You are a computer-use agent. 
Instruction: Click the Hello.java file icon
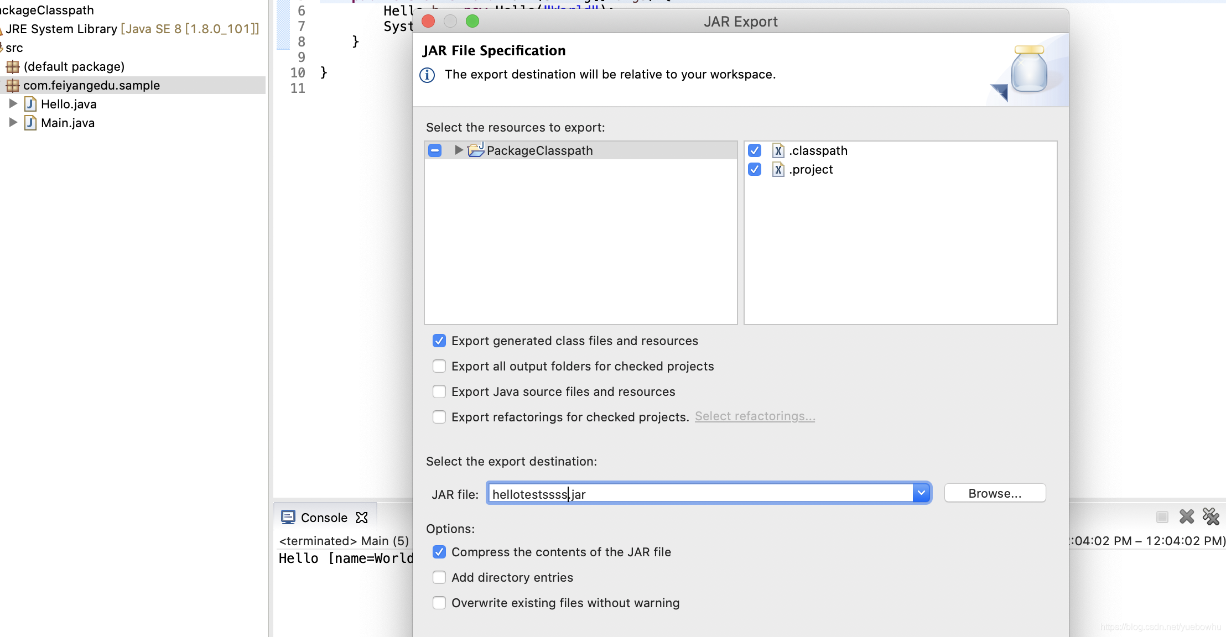click(31, 104)
